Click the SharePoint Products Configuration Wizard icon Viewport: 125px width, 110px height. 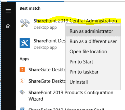[x=22, y=92]
